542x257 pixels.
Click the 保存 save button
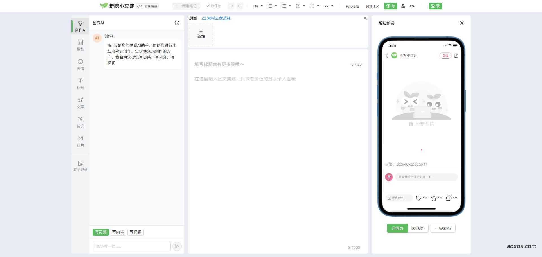pyautogui.click(x=390, y=6)
